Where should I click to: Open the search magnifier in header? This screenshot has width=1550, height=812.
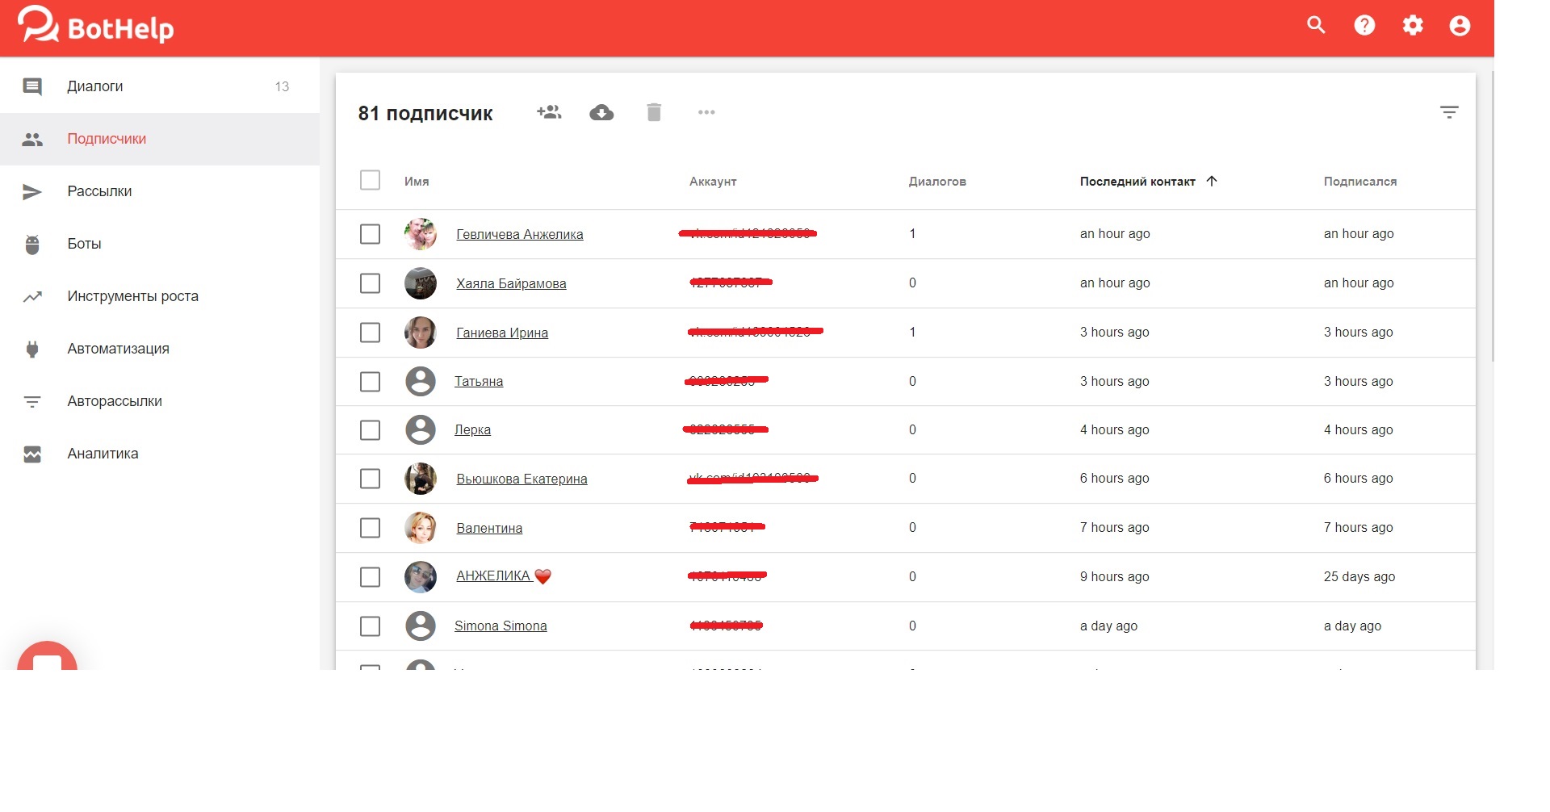point(1316,26)
